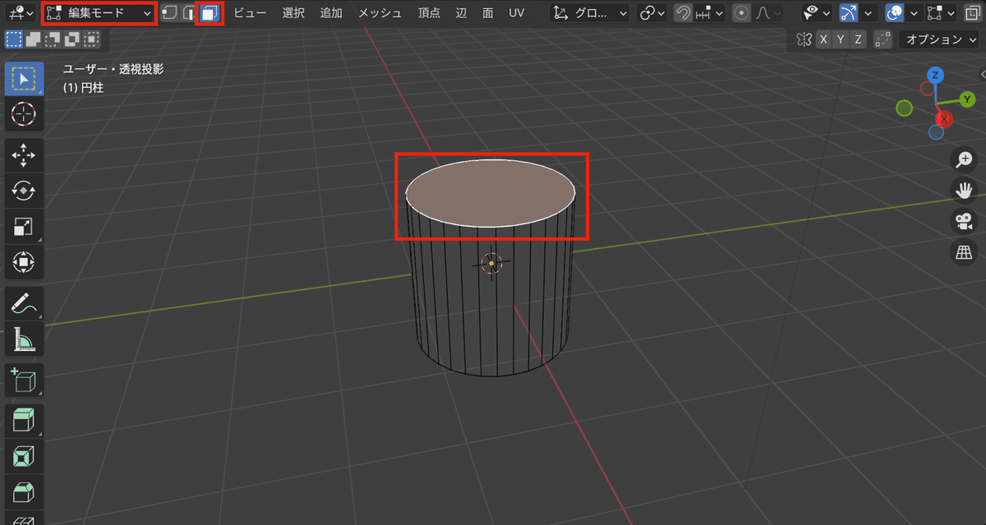Open the 辺 menu
Image resolution: width=986 pixels, height=525 pixels.
point(461,13)
